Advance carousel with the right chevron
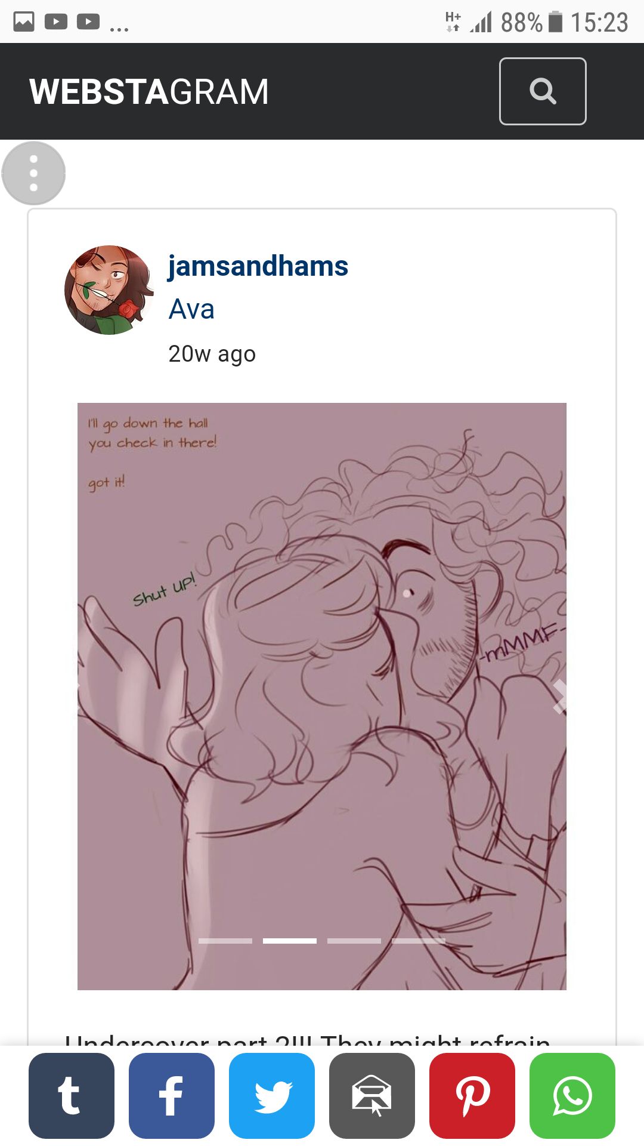The height and width of the screenshot is (1146, 644). click(x=559, y=697)
